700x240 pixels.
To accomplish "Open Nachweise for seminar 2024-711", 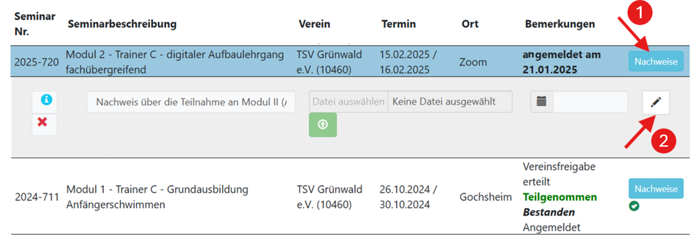I will click(x=656, y=188).
